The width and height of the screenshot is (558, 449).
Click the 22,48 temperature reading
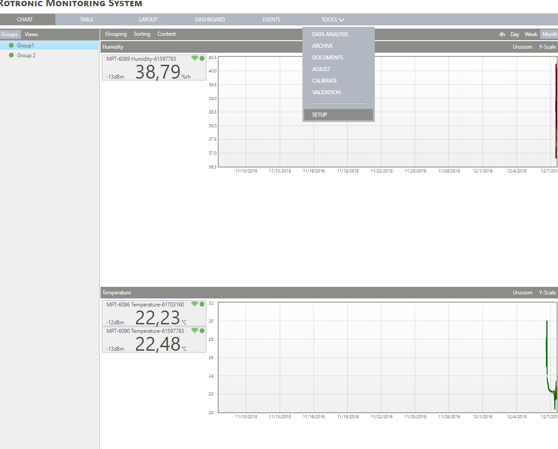[158, 344]
